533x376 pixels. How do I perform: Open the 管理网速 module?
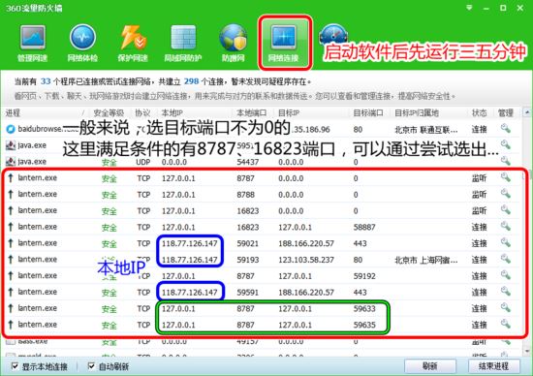click(x=32, y=44)
